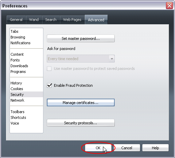Screen dimensions: 175x158
Task: Open the Ask for password dropdown arrow
Action: tap(112, 59)
